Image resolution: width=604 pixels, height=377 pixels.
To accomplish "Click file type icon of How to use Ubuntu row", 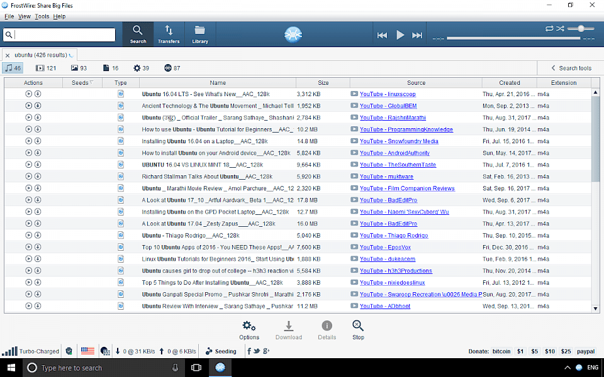I will [x=121, y=129].
